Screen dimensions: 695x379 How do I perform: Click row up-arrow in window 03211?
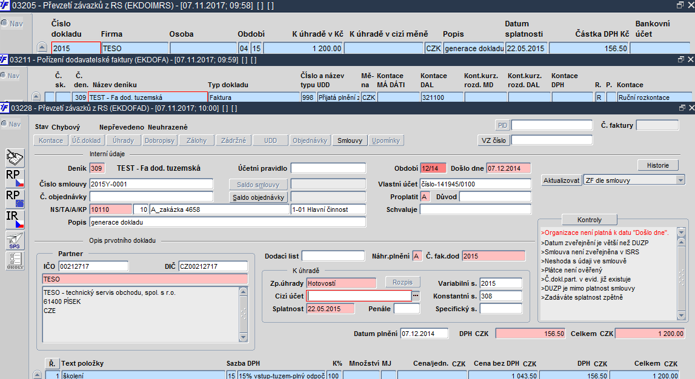point(36,97)
